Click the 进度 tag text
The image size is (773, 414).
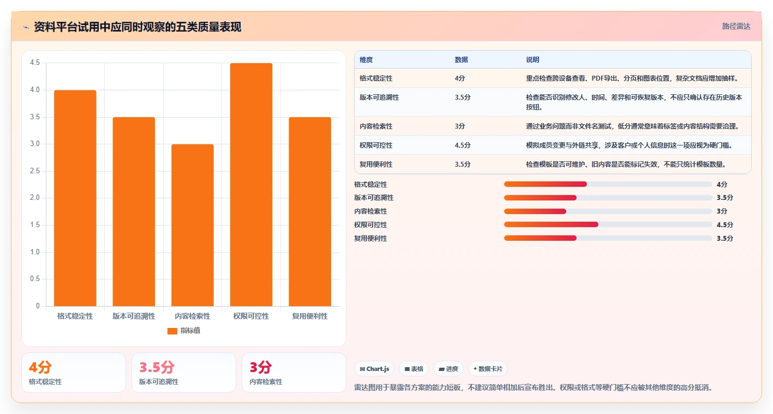[452, 369]
